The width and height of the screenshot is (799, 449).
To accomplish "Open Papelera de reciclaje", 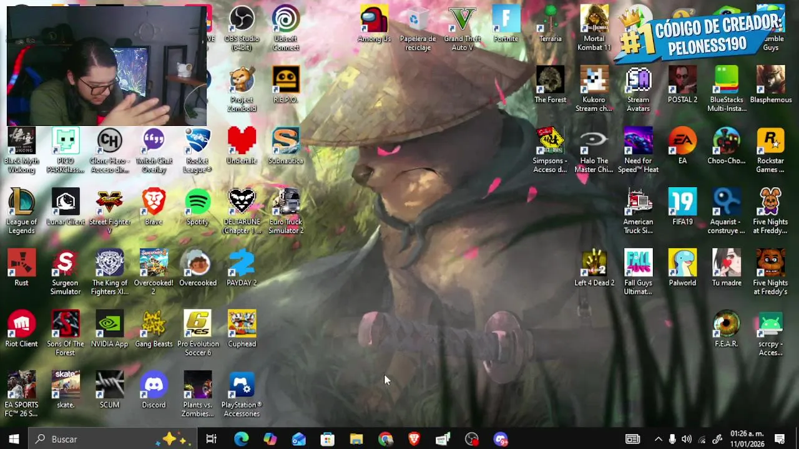I will coord(418,19).
